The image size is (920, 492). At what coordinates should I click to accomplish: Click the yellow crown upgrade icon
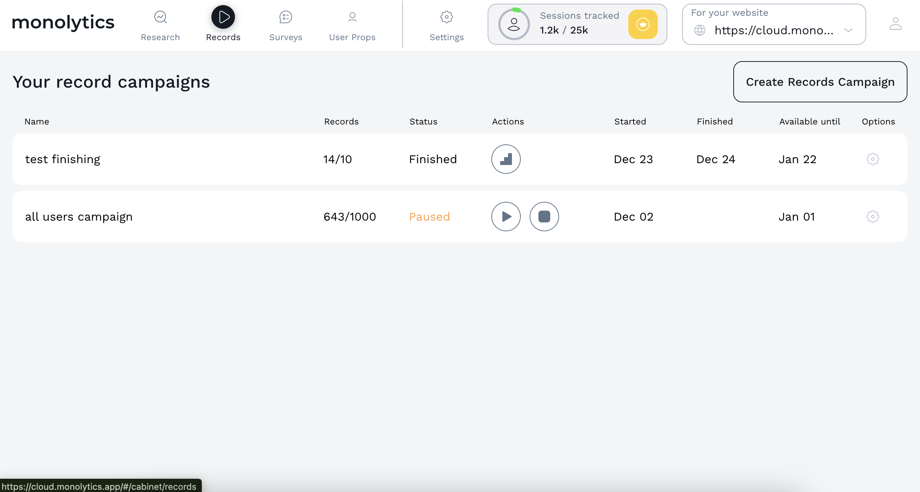[643, 24]
